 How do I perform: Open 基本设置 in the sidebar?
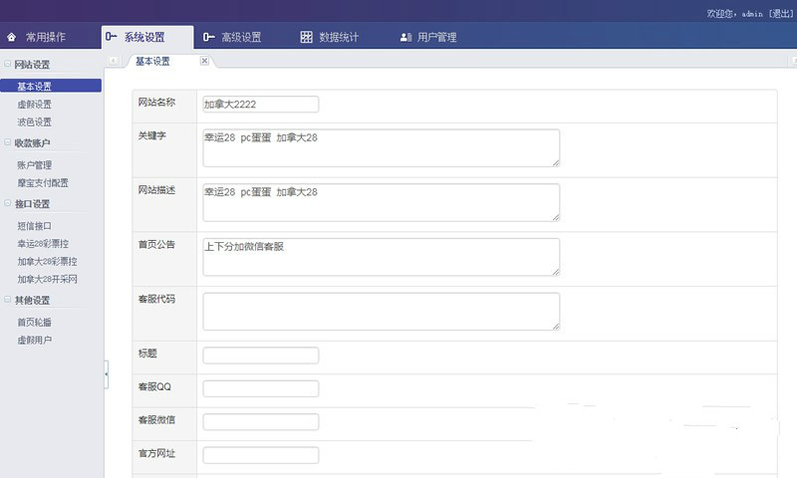click(x=51, y=86)
